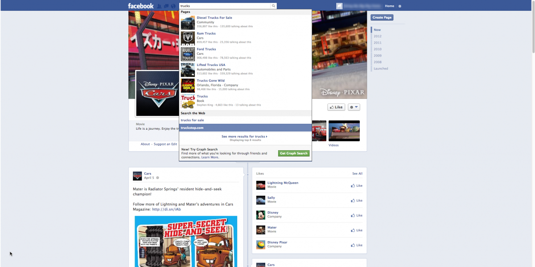
Task: Jump to 2010 on the timeline
Action: click(x=378, y=49)
